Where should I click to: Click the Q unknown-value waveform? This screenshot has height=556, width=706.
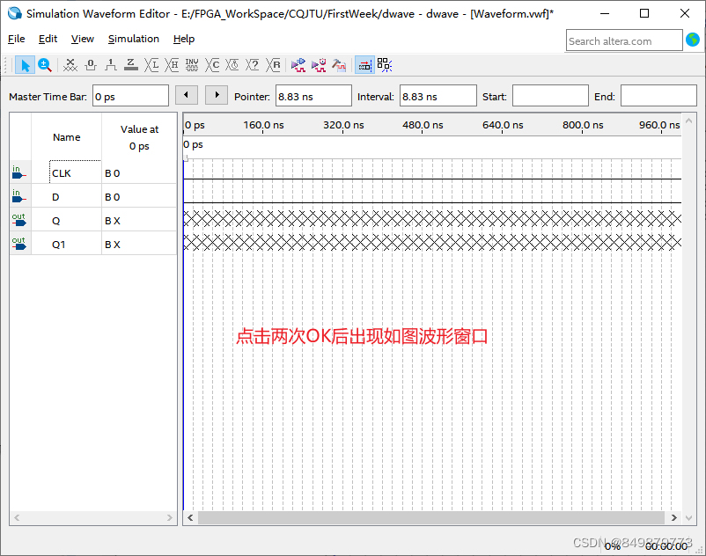(x=432, y=219)
